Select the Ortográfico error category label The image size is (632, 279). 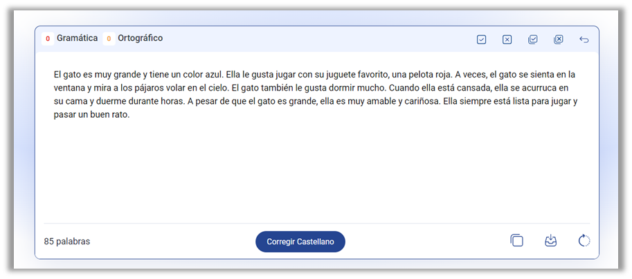(140, 38)
